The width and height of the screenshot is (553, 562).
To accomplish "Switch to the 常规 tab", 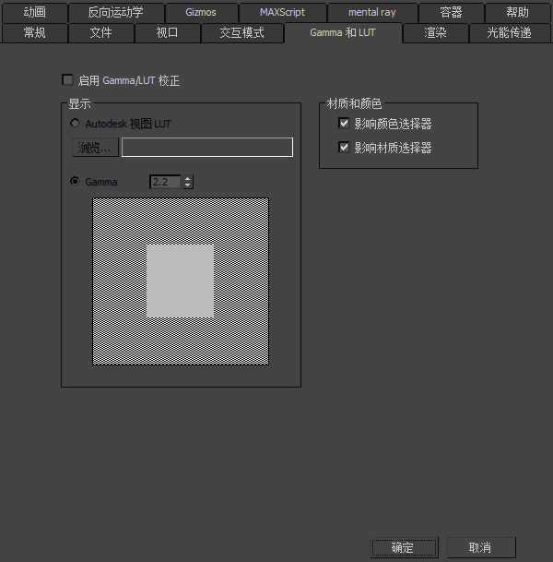I will 35,33.
